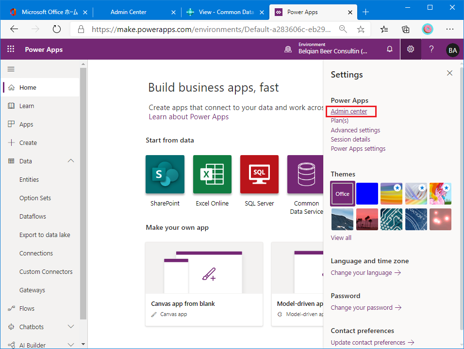This screenshot has height=349, width=464.
Task: Select the Excel Online data tile
Action: 212,174
